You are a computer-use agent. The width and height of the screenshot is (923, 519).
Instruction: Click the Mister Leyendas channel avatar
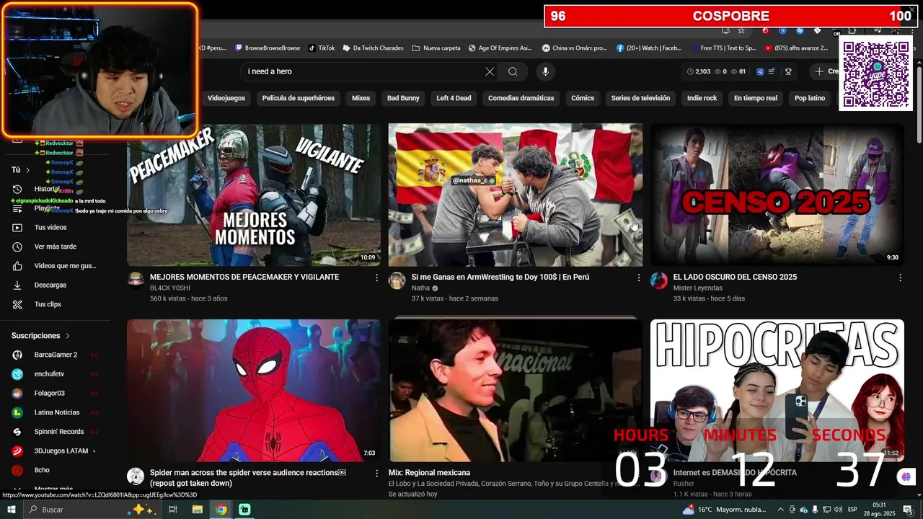(x=659, y=280)
